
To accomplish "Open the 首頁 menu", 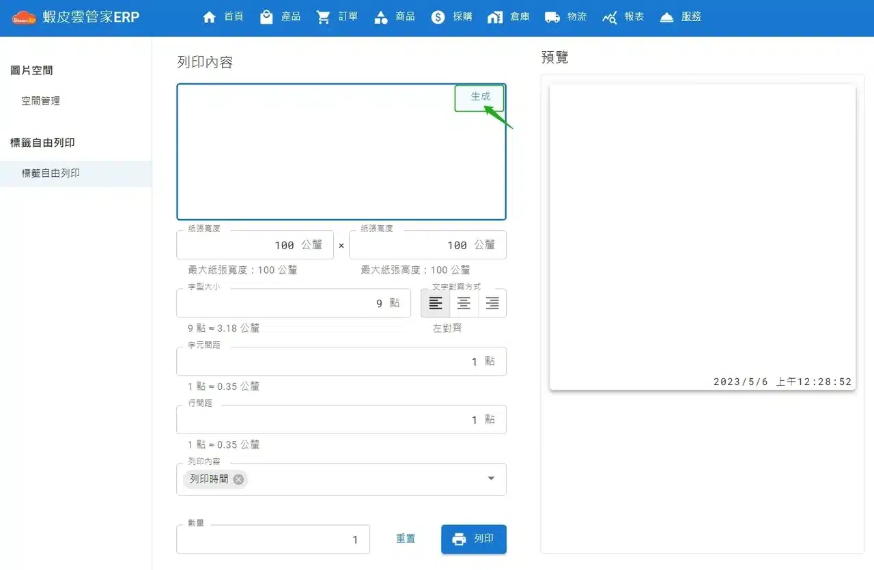I will tap(223, 17).
